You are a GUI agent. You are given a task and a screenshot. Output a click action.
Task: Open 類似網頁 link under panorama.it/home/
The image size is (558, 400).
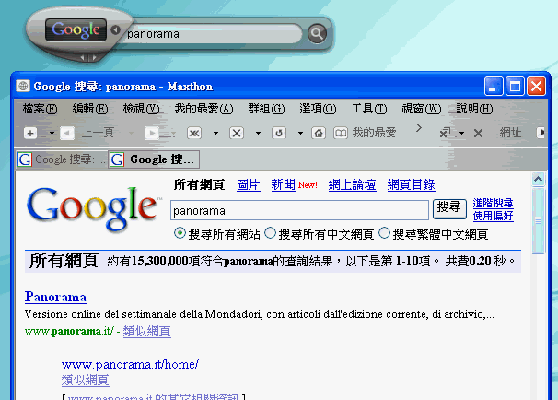[85, 380]
